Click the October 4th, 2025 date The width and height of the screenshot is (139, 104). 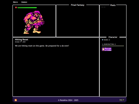pyautogui.click(x=20, y=42)
